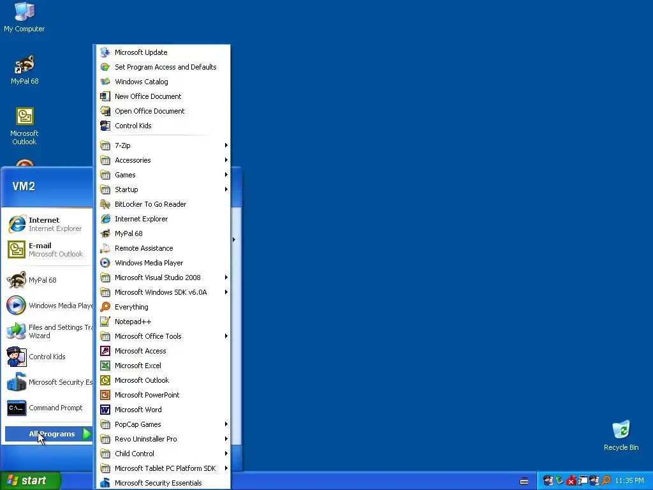Screen dimensions: 653x490
Task: Click the red X security tray icon
Action: (x=571, y=481)
